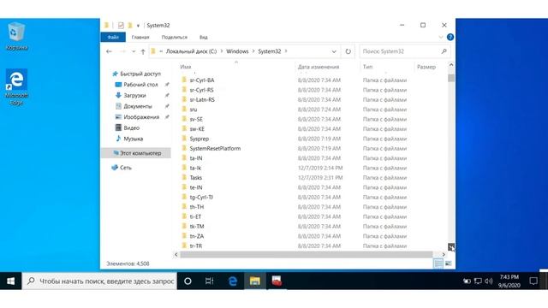The width and height of the screenshot is (548, 308).
Task: Open Cortana circle on the taskbar
Action: click(188, 281)
